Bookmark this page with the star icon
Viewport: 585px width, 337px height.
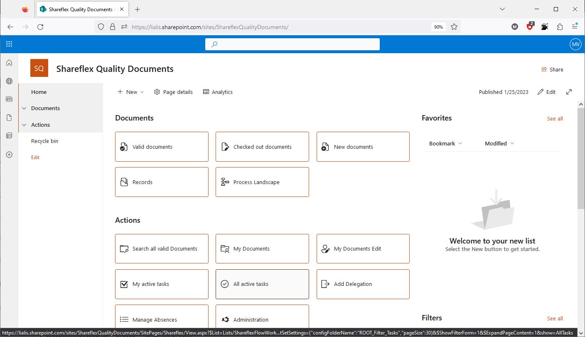pyautogui.click(x=454, y=27)
